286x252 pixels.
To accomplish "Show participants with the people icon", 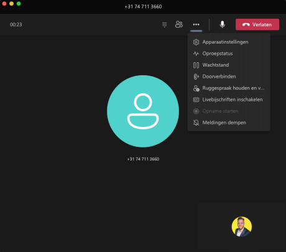I will point(179,24).
